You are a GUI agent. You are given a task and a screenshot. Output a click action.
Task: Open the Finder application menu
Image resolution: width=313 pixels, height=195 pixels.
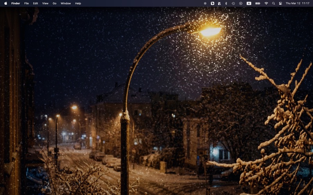coord(16,3)
